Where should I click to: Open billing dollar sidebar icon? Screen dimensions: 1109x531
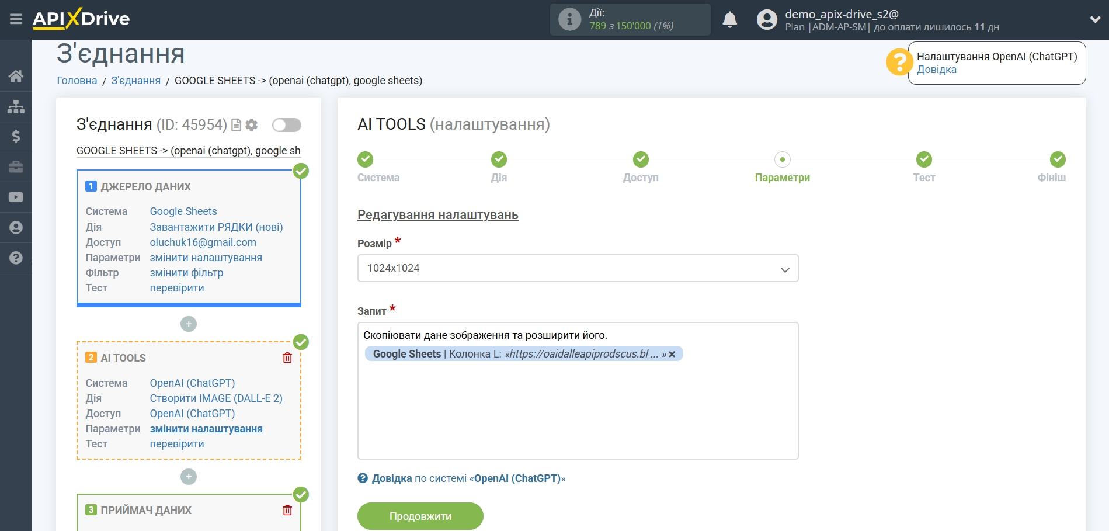coord(16,137)
